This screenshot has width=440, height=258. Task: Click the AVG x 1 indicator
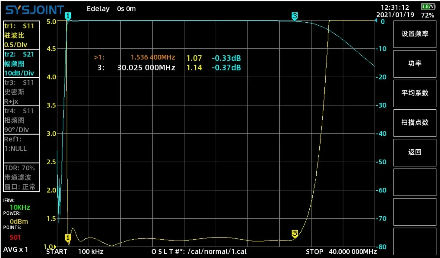coord(15,250)
